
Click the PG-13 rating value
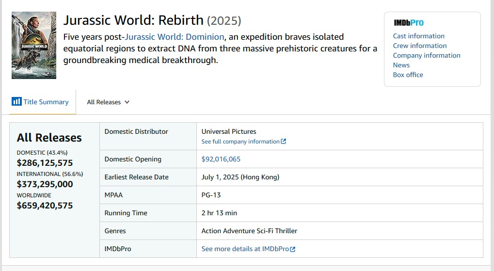[x=211, y=195]
